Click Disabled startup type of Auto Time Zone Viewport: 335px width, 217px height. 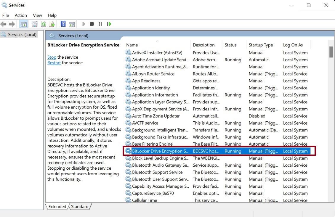pyautogui.click(x=257, y=116)
